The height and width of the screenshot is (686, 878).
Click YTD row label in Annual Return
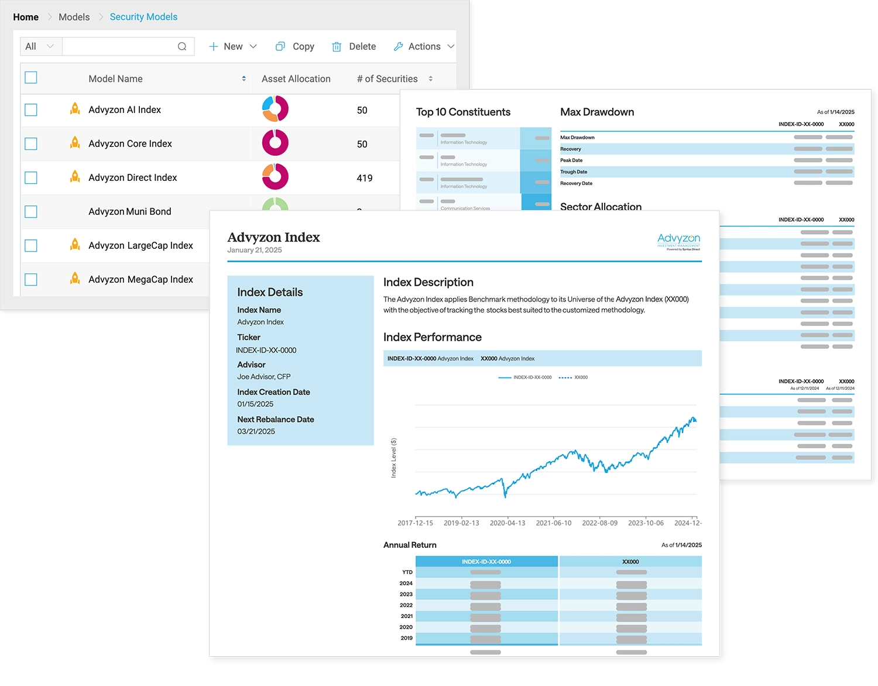[407, 572]
